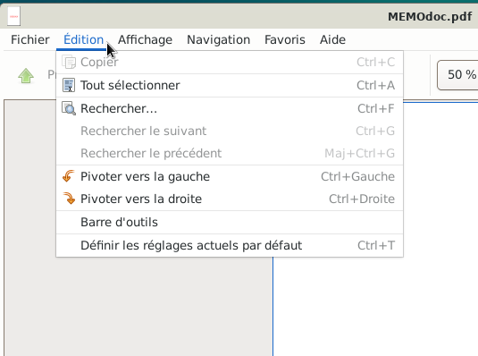Click the greyed Copier icon
This screenshot has height=356, width=478.
(x=69, y=62)
